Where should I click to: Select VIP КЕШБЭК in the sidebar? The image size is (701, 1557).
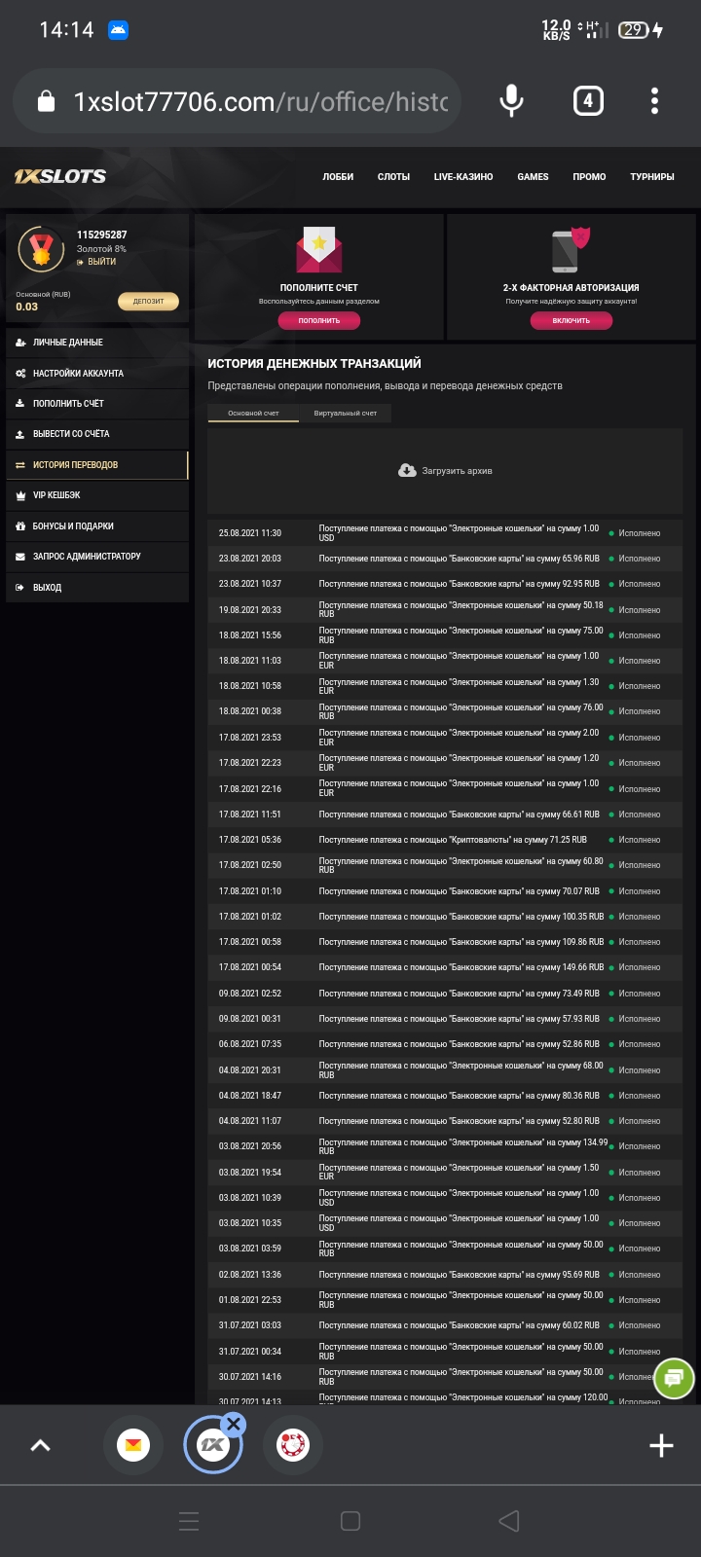pos(56,495)
